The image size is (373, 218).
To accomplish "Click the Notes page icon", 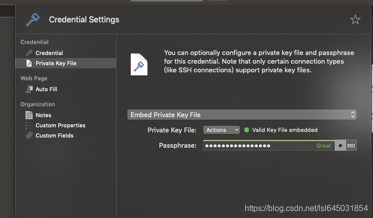I will tap(29, 115).
